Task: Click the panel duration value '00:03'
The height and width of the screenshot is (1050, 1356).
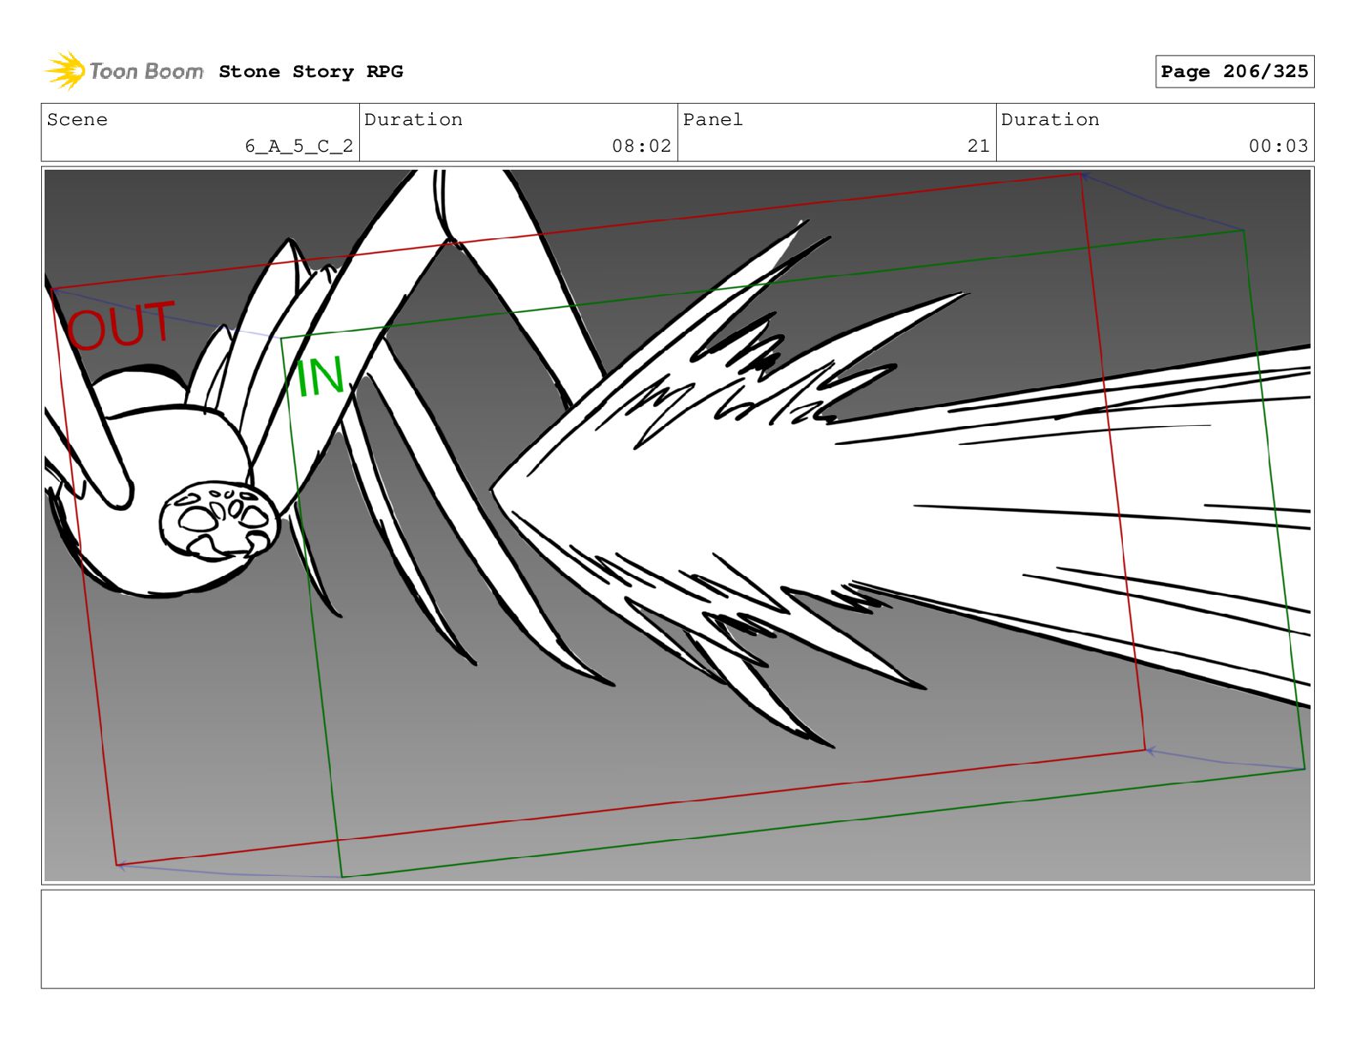Action: click(x=1278, y=146)
